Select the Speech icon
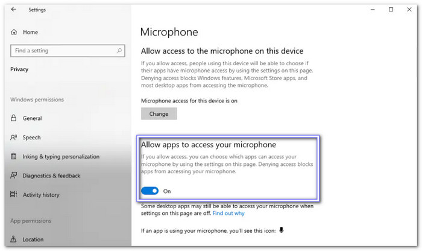 [x=13, y=138]
